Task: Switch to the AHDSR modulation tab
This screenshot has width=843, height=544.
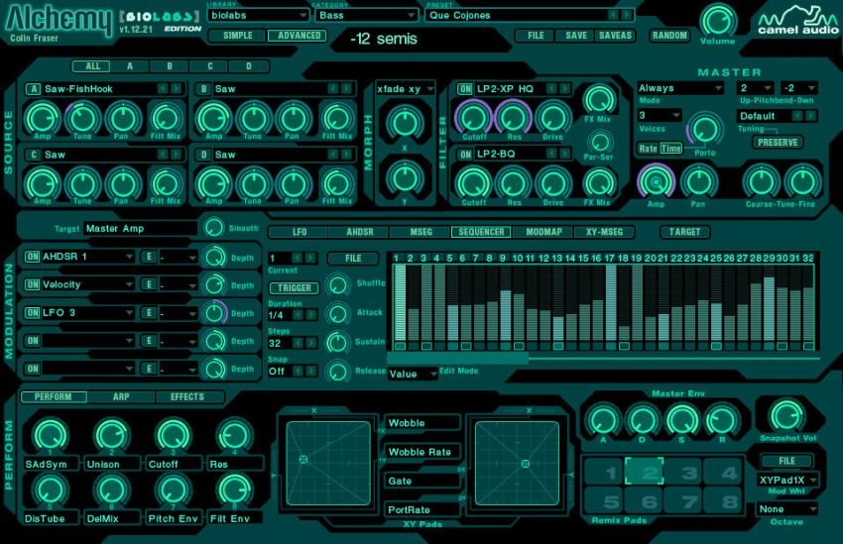Action: 359,232
